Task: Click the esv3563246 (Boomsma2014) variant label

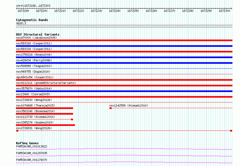Action: pyautogui.click(x=36, y=111)
